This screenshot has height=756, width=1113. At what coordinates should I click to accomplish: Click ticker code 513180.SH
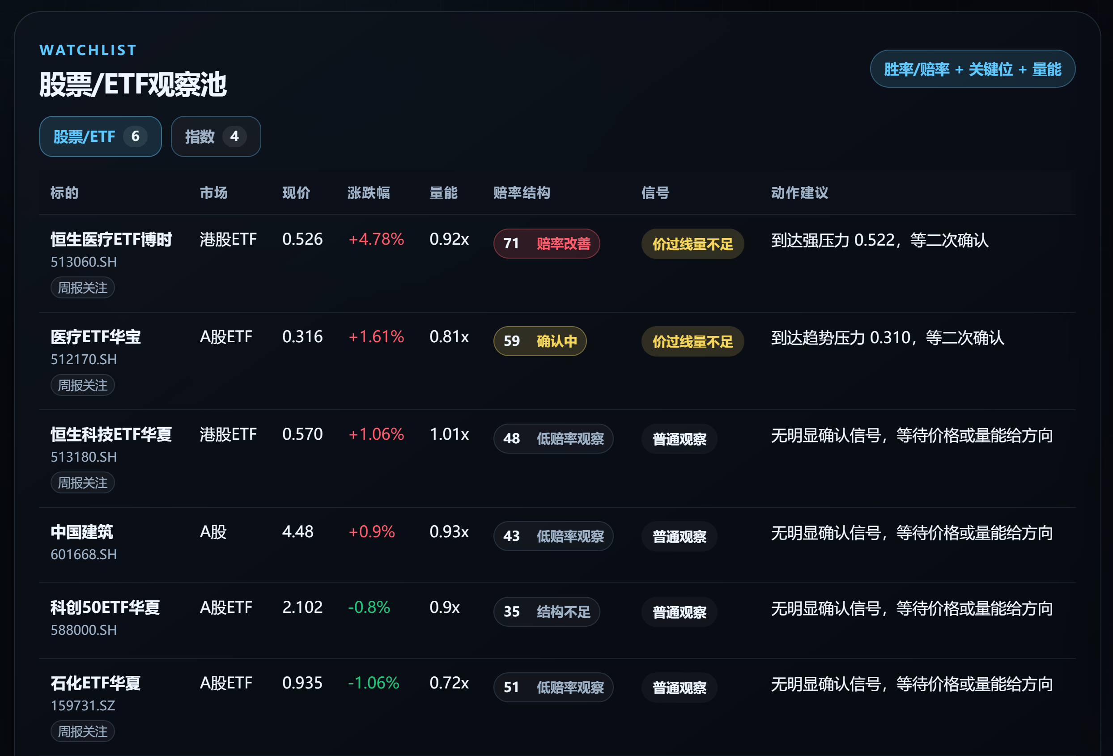coord(84,457)
